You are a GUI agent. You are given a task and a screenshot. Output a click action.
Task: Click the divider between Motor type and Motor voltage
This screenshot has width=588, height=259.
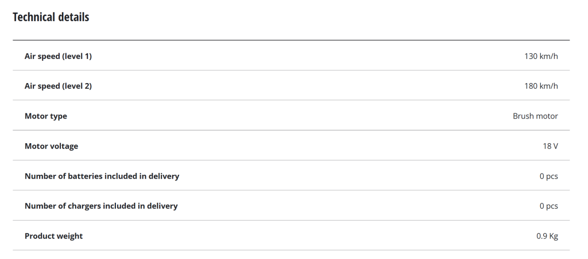coord(291,130)
